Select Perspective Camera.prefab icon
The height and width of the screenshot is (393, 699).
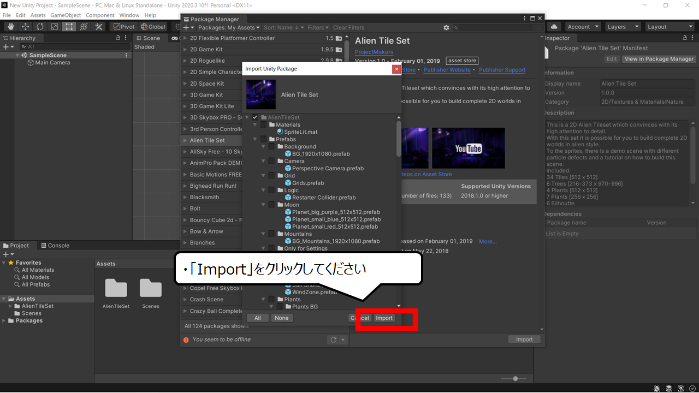(288, 168)
